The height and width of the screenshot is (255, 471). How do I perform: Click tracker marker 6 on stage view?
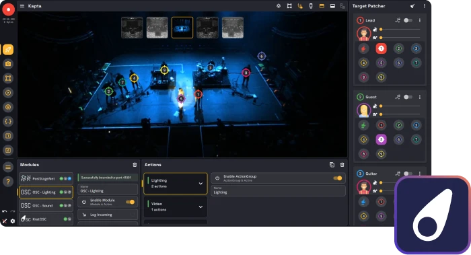coord(262,56)
